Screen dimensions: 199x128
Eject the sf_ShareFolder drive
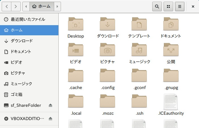click(50, 105)
